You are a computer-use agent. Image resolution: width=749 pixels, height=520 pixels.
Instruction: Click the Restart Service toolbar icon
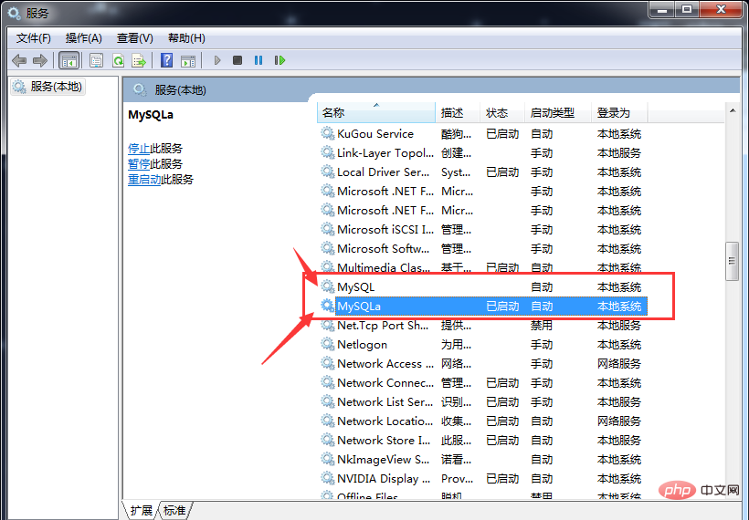click(x=280, y=60)
